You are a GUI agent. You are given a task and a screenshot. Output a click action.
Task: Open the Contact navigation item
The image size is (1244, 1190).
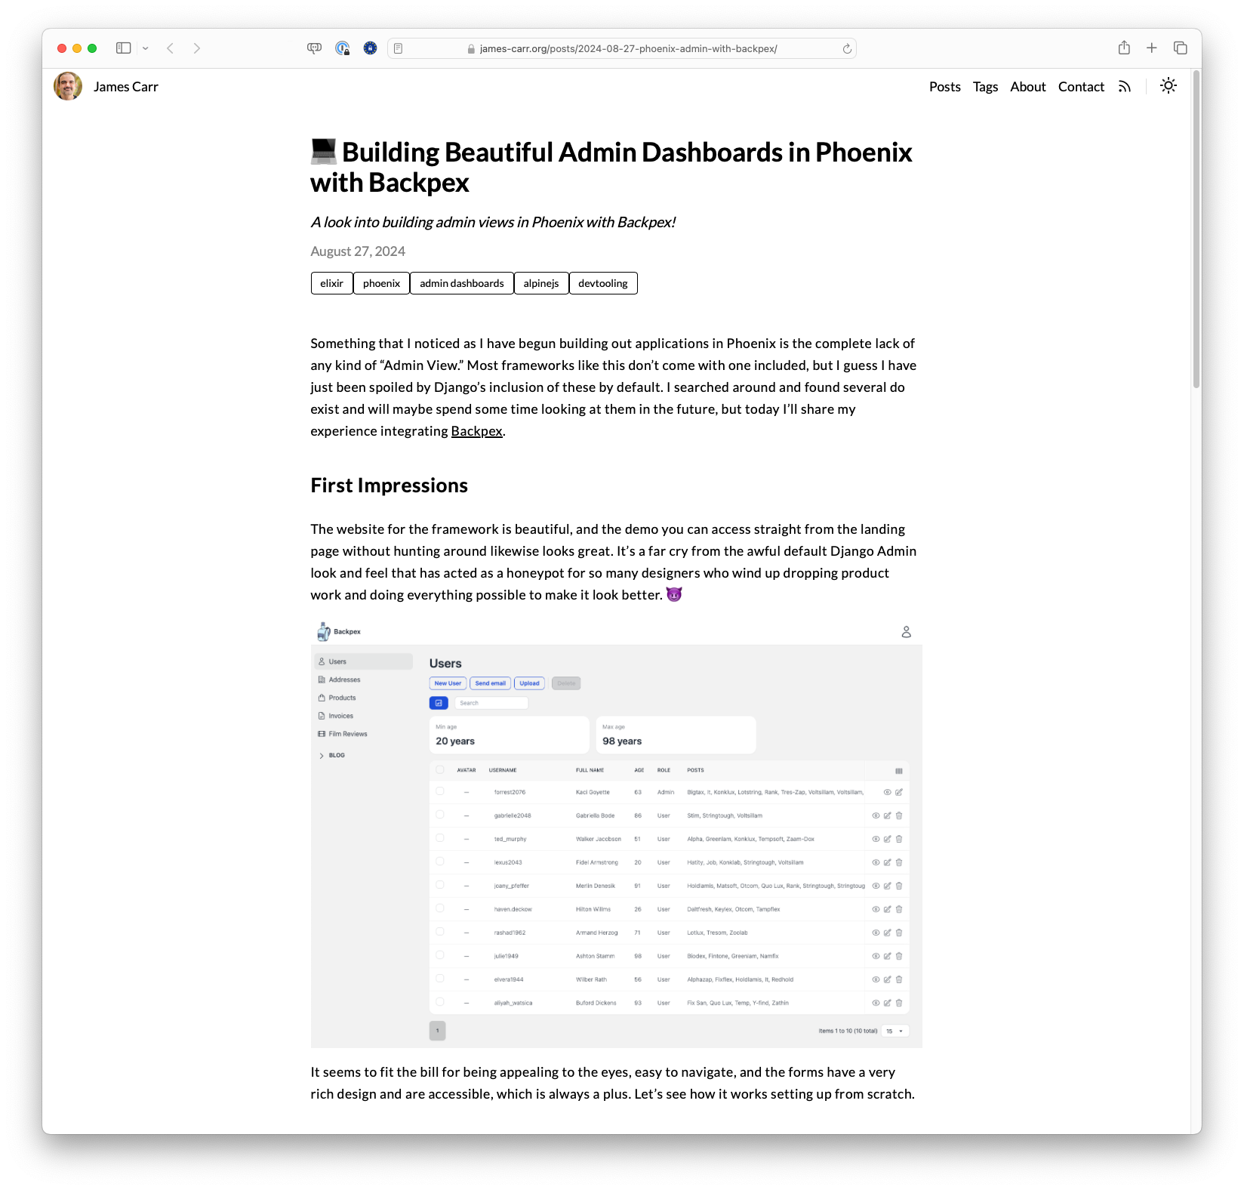tap(1080, 86)
